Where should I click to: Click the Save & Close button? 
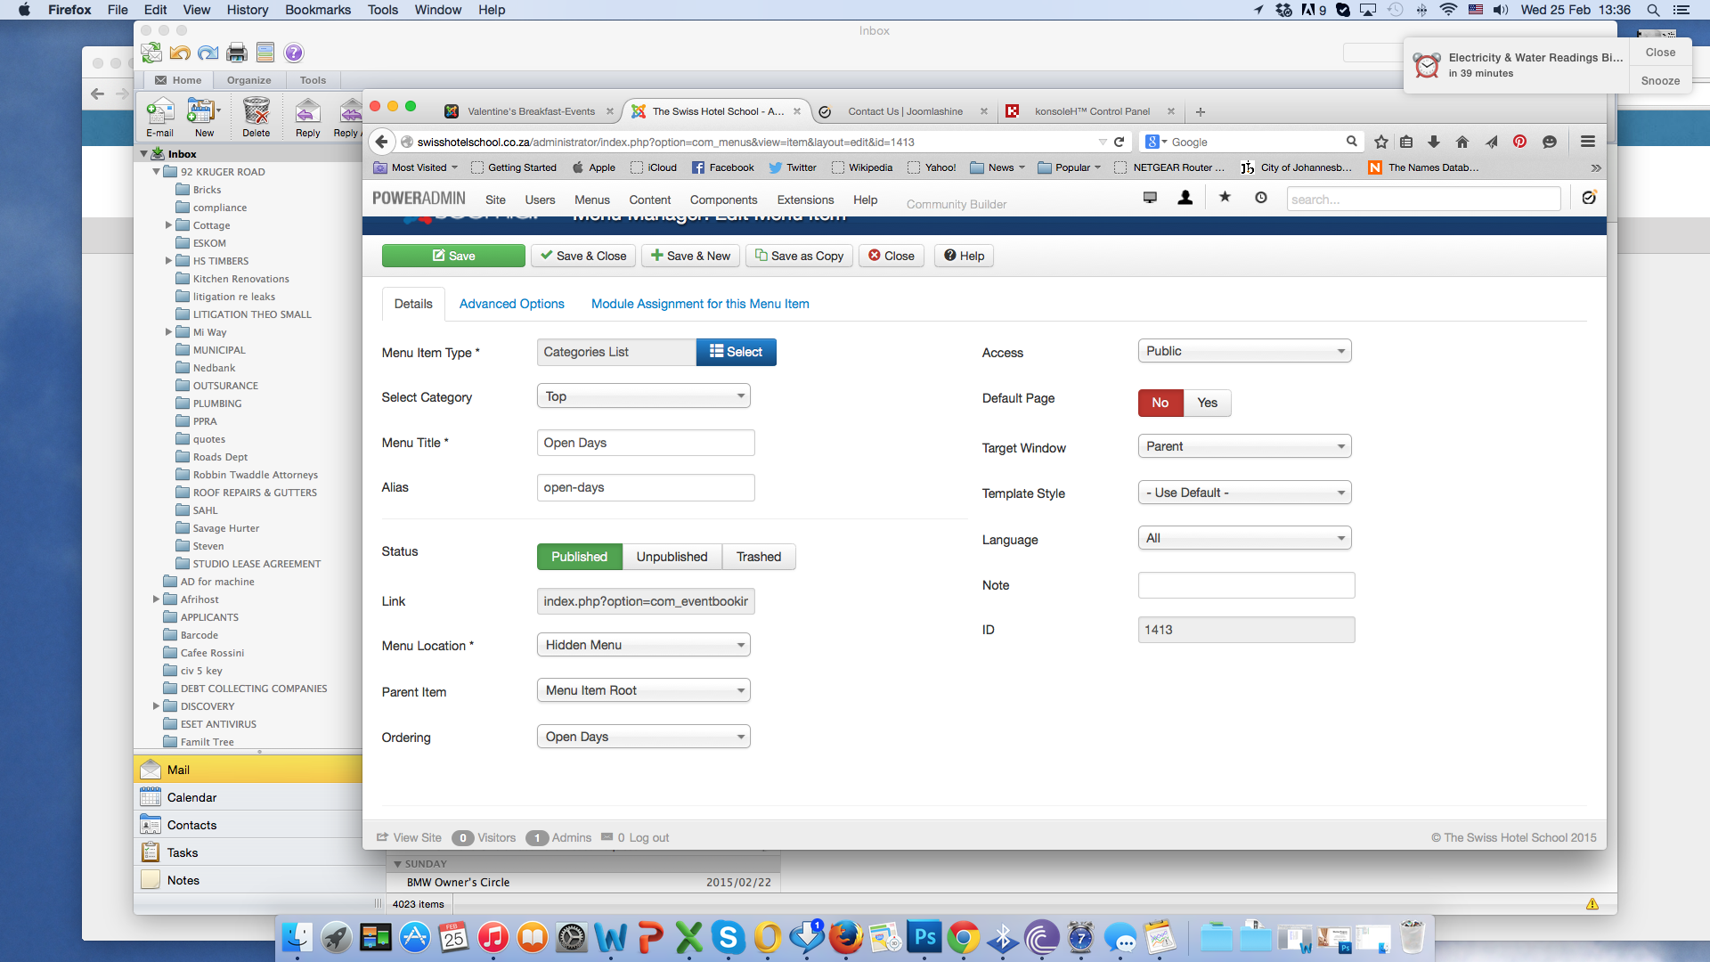[x=583, y=256]
